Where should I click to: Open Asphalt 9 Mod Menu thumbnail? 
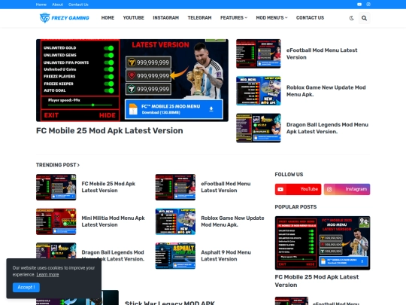(x=175, y=256)
